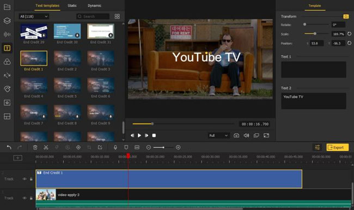
Task: Crop the clip using crop icon
Action: coord(89,147)
